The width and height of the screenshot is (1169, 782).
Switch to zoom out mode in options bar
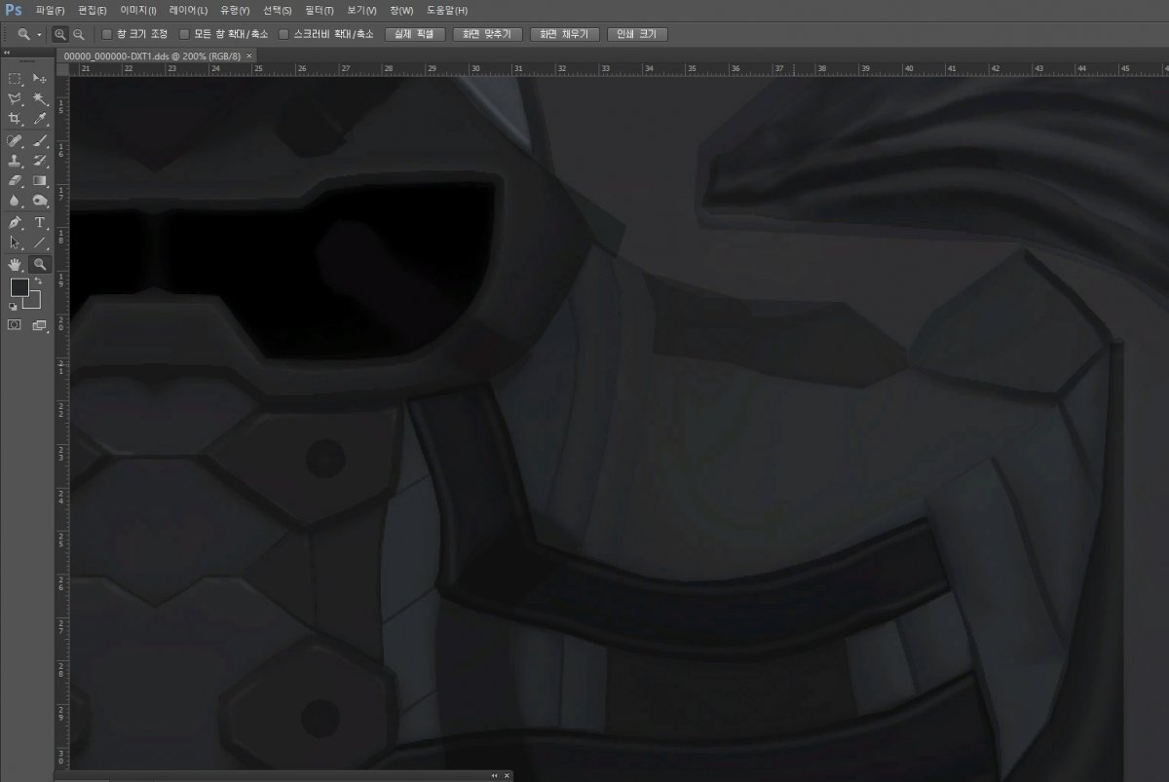click(79, 34)
